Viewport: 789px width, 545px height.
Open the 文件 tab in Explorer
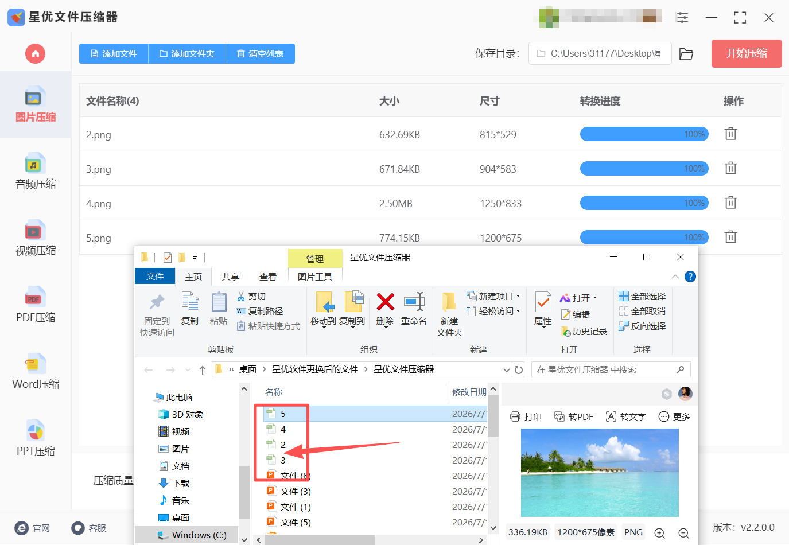pos(155,276)
